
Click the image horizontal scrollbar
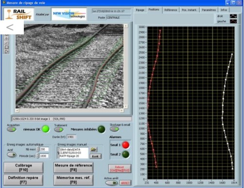pyautogui.click(x=70, y=110)
